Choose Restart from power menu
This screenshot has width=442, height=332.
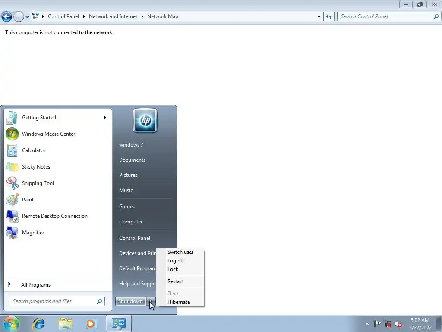180,281
